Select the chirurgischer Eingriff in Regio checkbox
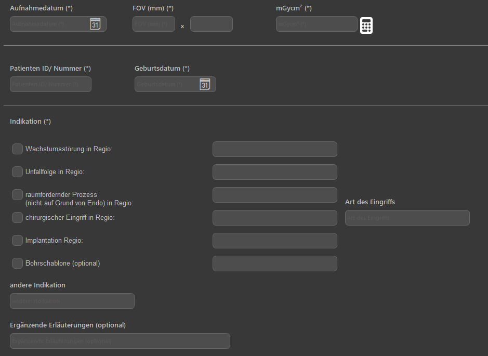The height and width of the screenshot is (356, 488). point(17,218)
